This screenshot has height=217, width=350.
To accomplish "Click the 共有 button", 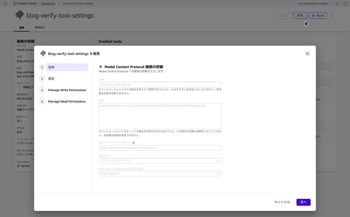I will 300,15.
